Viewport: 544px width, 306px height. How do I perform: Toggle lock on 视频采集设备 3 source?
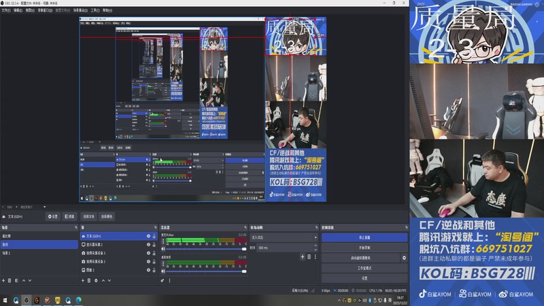(154, 253)
